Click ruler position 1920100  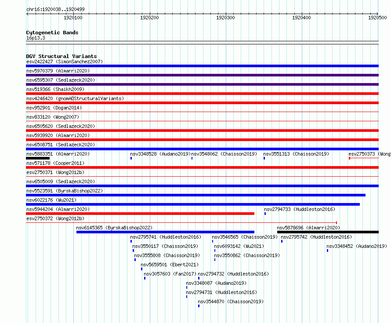[73, 18]
